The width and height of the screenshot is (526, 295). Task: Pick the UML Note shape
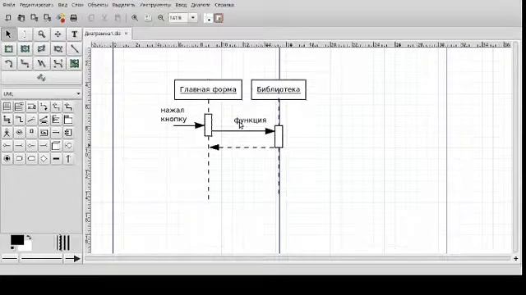pyautogui.click(x=31, y=107)
